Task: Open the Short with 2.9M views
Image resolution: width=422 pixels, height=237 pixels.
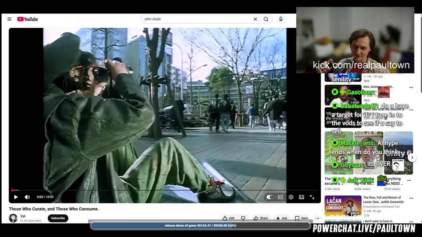Action: tap(339, 153)
